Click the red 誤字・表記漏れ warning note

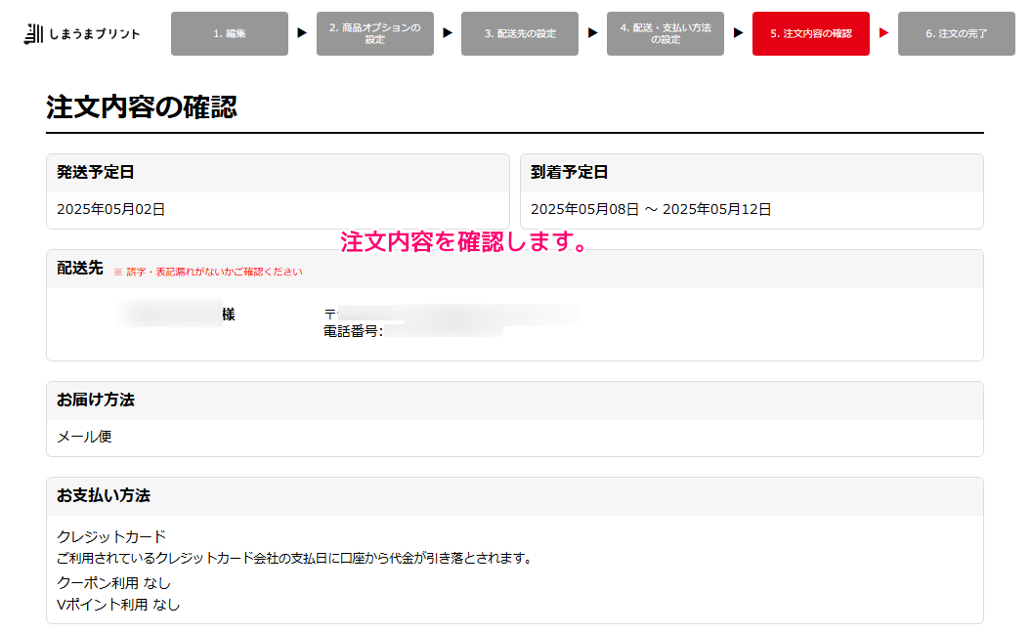(x=208, y=272)
